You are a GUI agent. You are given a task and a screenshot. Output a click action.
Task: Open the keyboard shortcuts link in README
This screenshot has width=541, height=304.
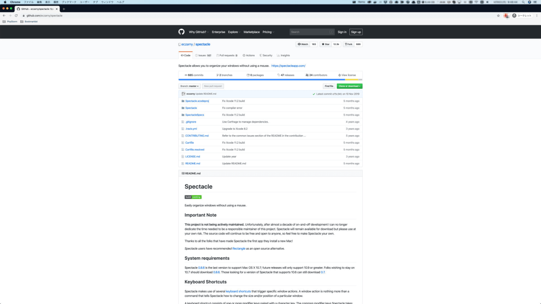238,291
